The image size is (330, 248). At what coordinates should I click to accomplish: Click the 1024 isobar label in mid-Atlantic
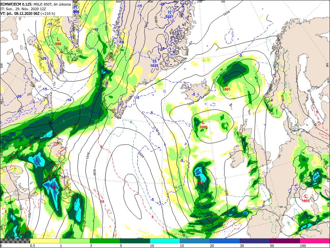point(141,155)
